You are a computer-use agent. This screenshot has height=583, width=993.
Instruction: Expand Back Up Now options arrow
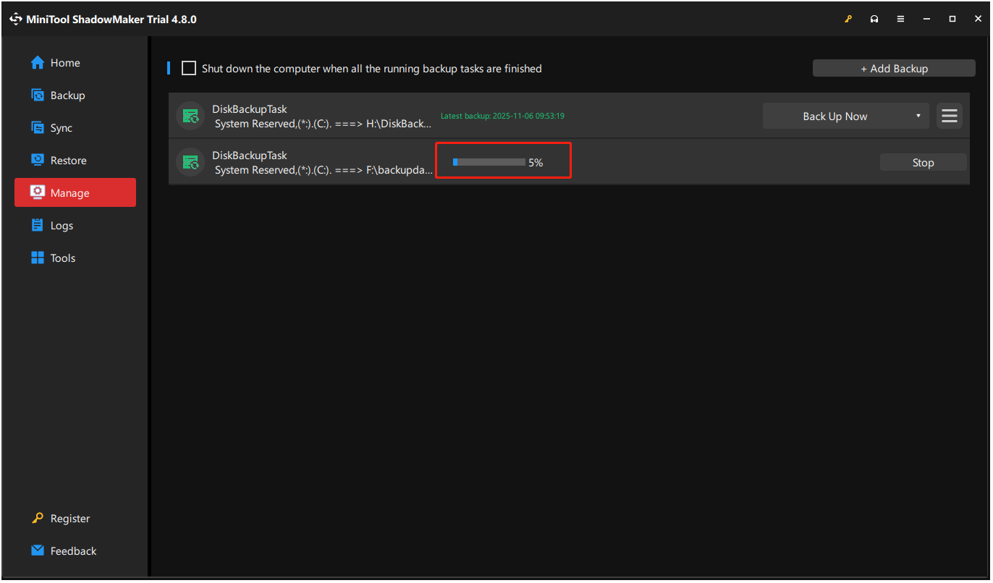point(917,116)
